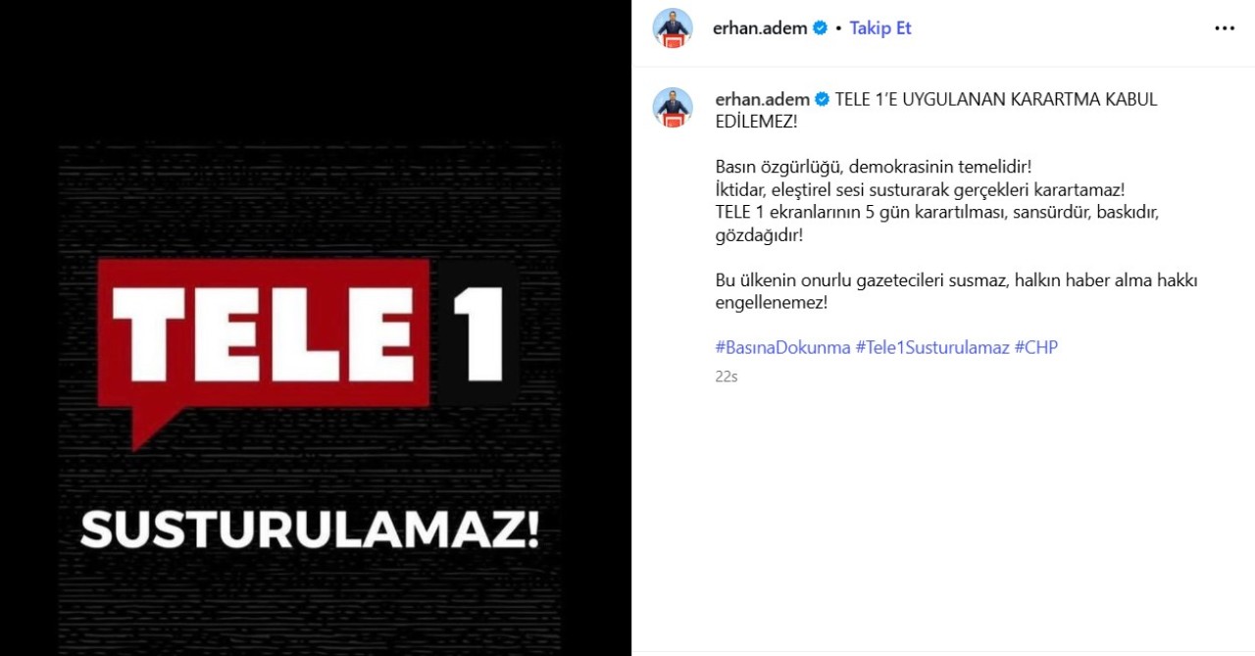Click the sentence starting Bu ülkenin onurlu gazetecileri
The width and height of the screenshot is (1255, 656).
click(956, 291)
